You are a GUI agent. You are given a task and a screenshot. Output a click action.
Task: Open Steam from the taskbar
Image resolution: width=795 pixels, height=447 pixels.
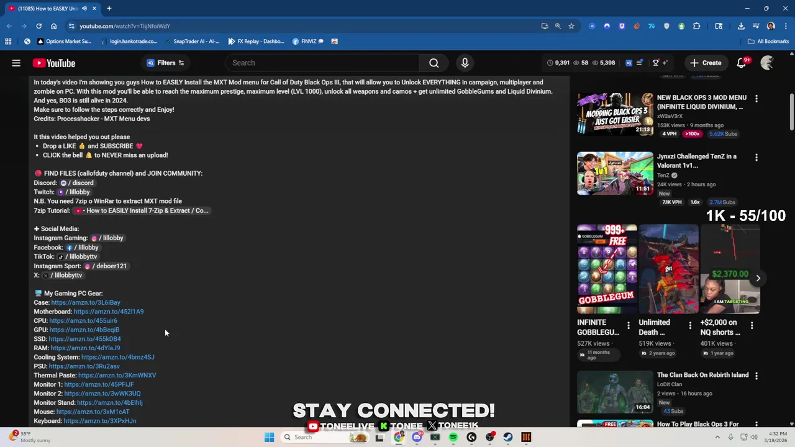(508, 437)
